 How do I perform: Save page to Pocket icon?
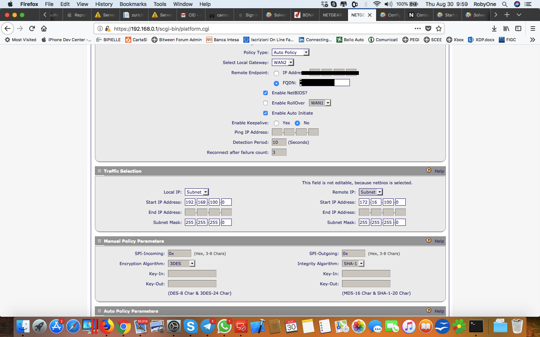(428, 28)
